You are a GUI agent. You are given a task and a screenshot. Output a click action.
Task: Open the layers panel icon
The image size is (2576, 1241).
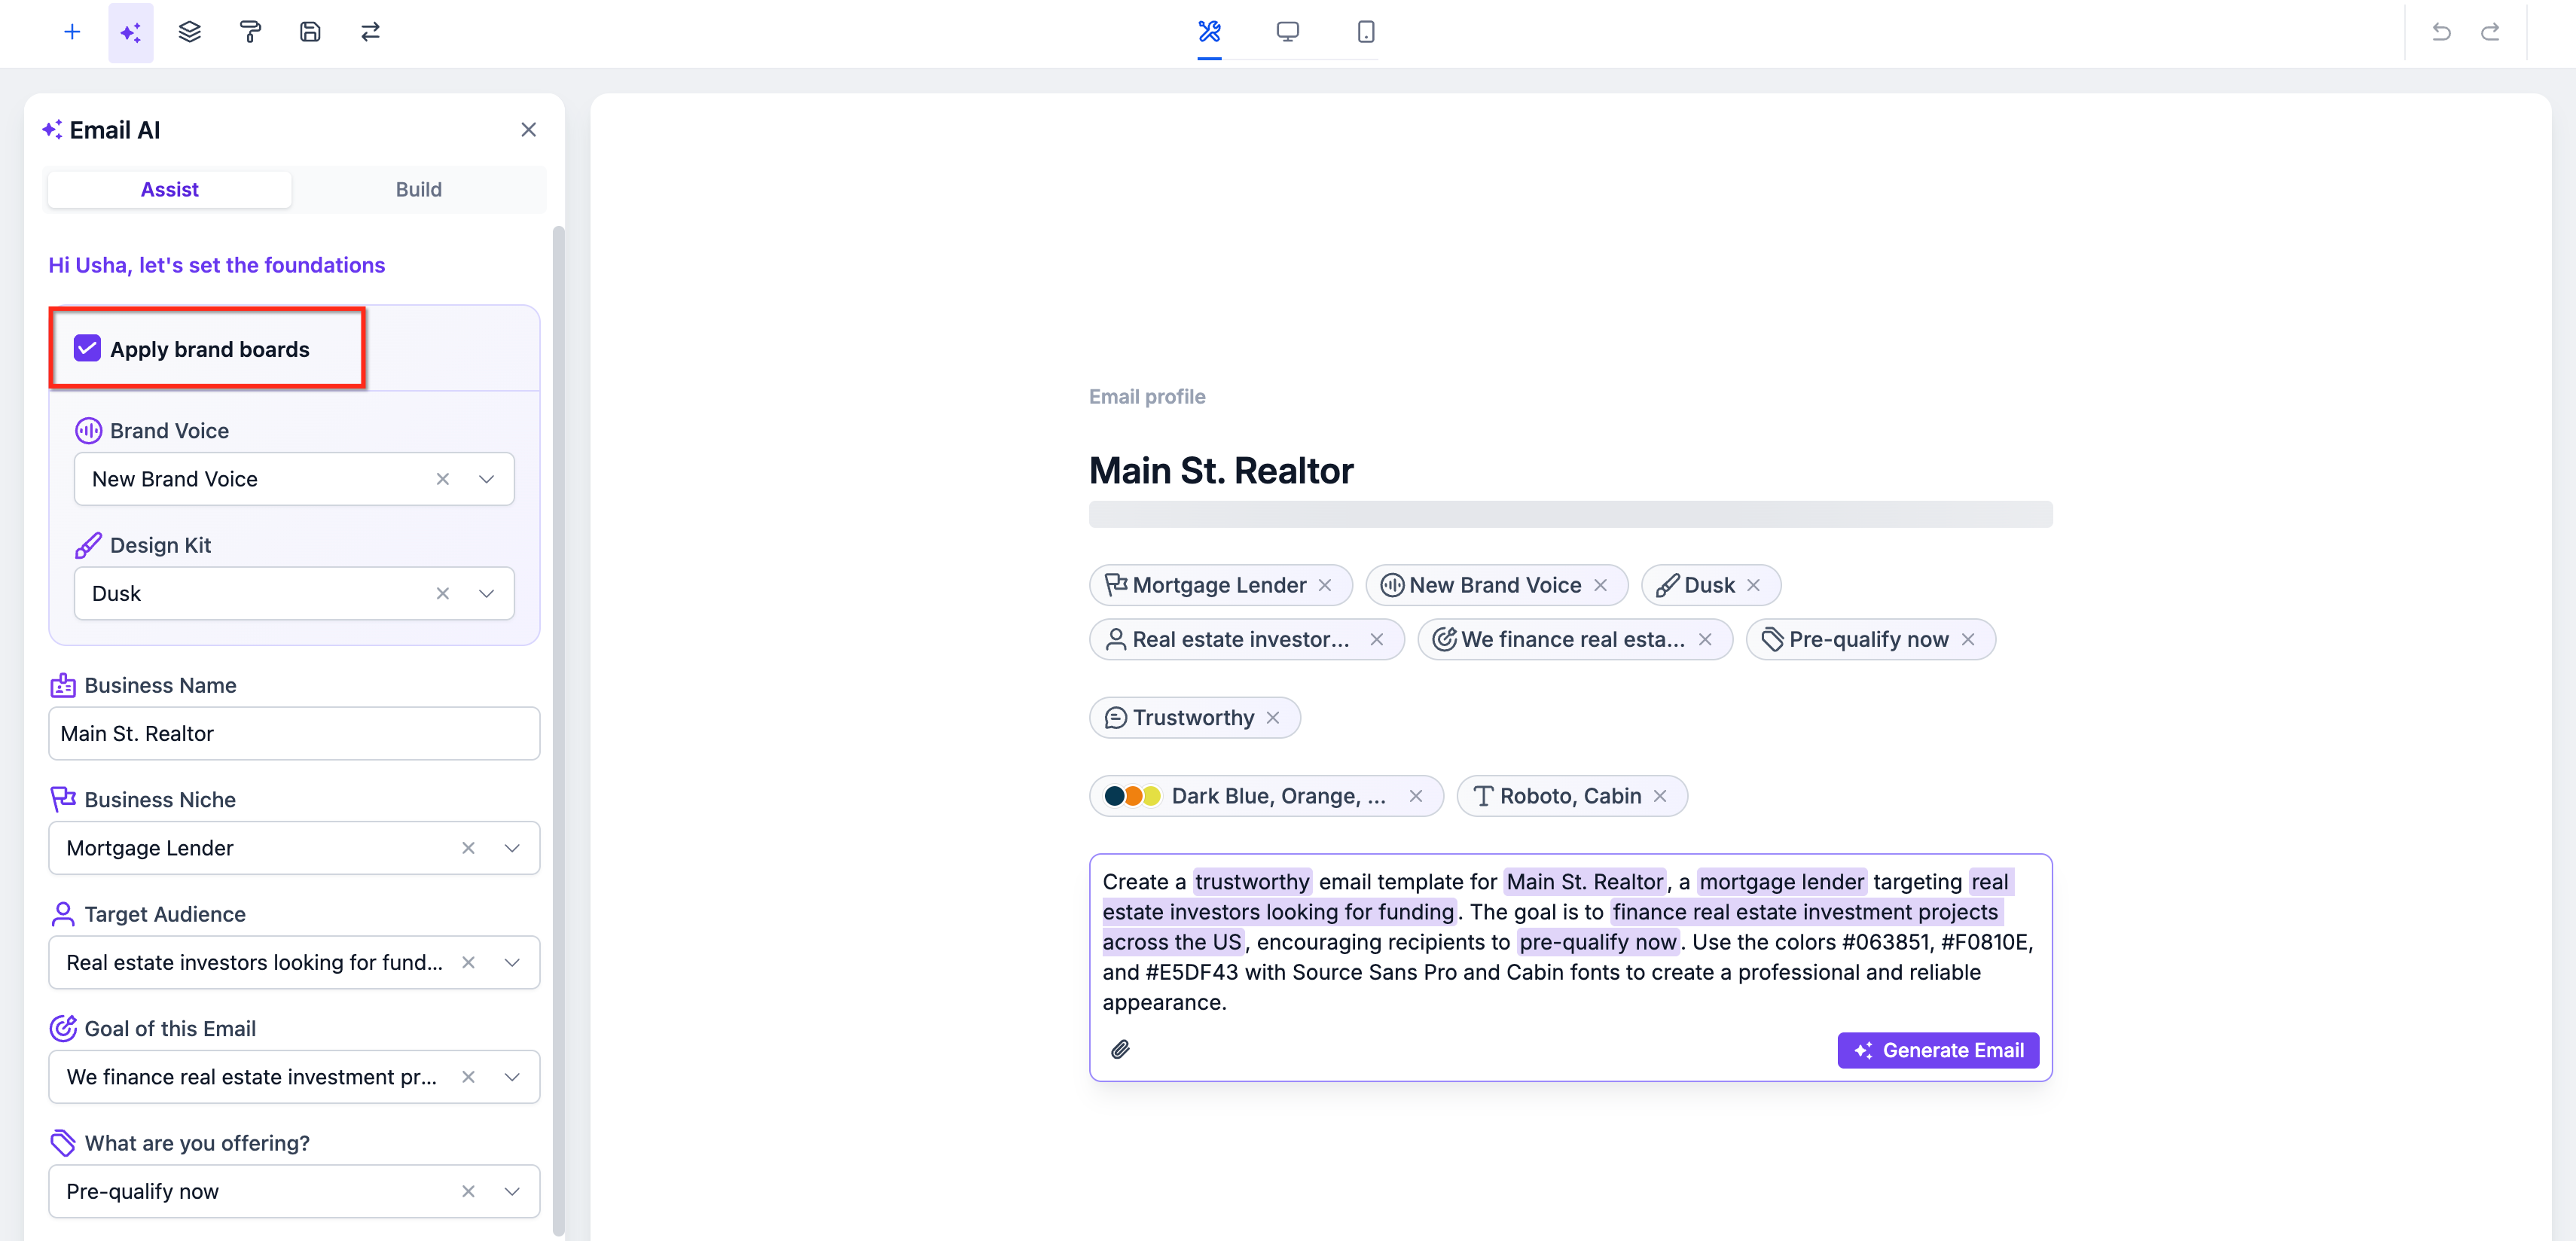pyautogui.click(x=190, y=32)
